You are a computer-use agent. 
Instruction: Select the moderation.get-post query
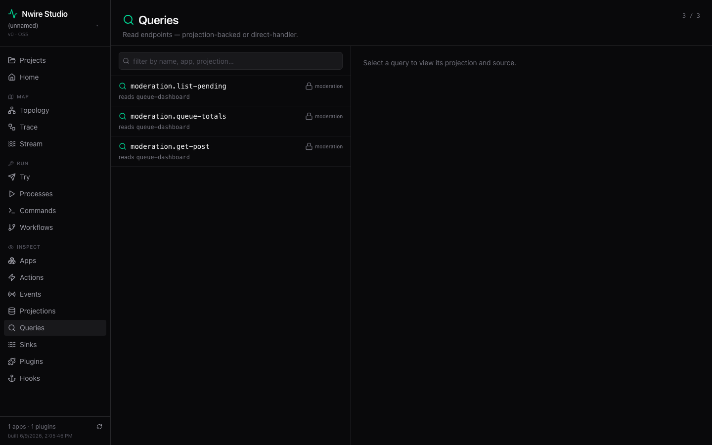230,151
